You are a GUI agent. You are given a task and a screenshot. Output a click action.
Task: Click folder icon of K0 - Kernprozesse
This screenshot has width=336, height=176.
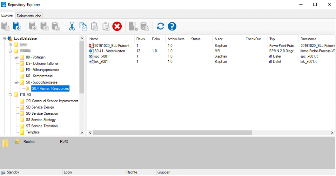[22, 76]
